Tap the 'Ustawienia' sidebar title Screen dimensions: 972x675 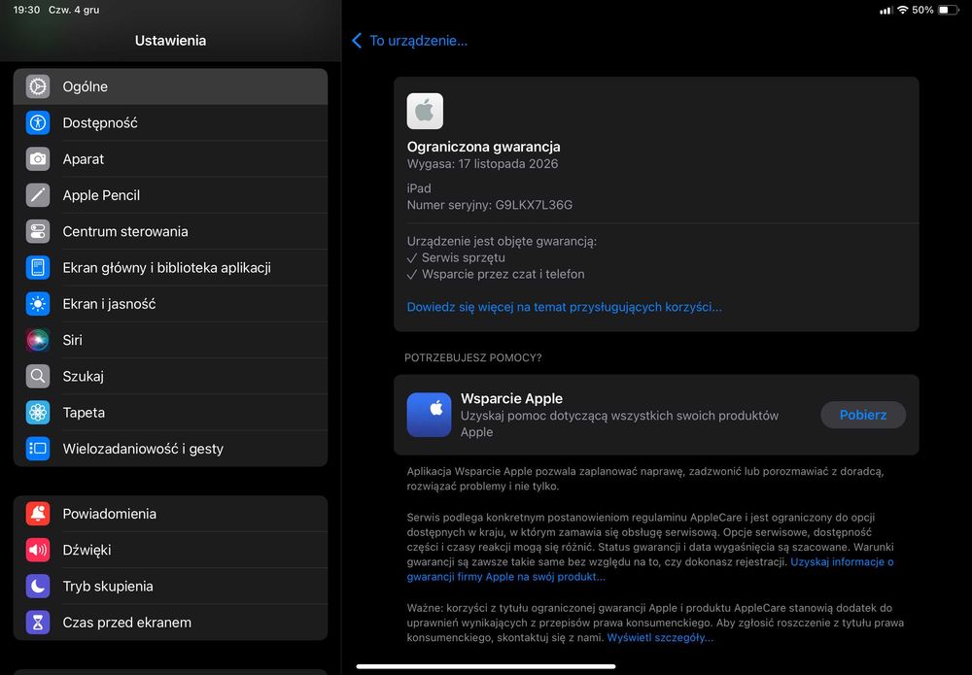(170, 41)
